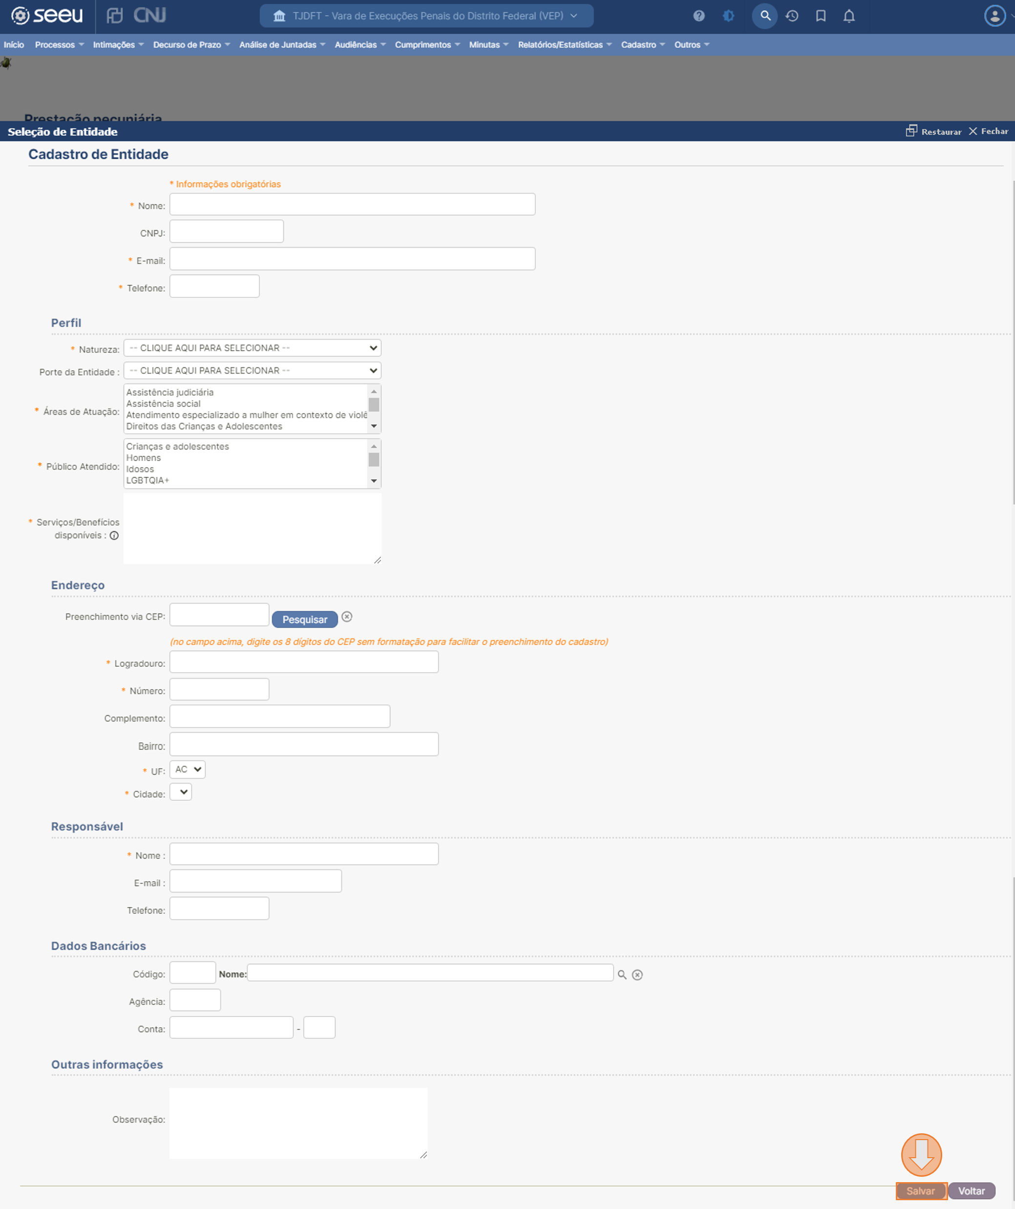The width and height of the screenshot is (1015, 1209).
Task: Click the bookmark icon in header
Action: 821,16
